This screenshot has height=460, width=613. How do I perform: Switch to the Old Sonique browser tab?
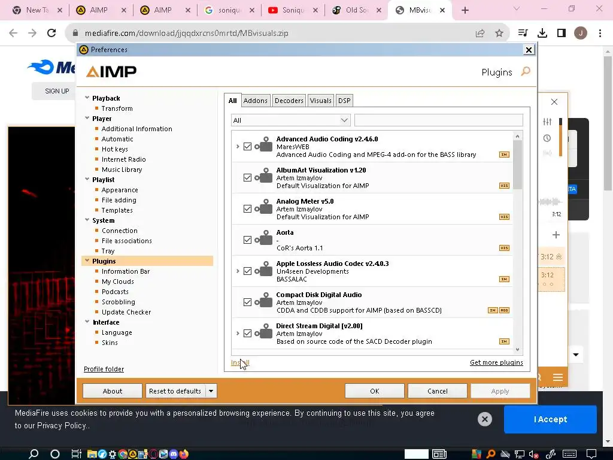[x=356, y=10]
